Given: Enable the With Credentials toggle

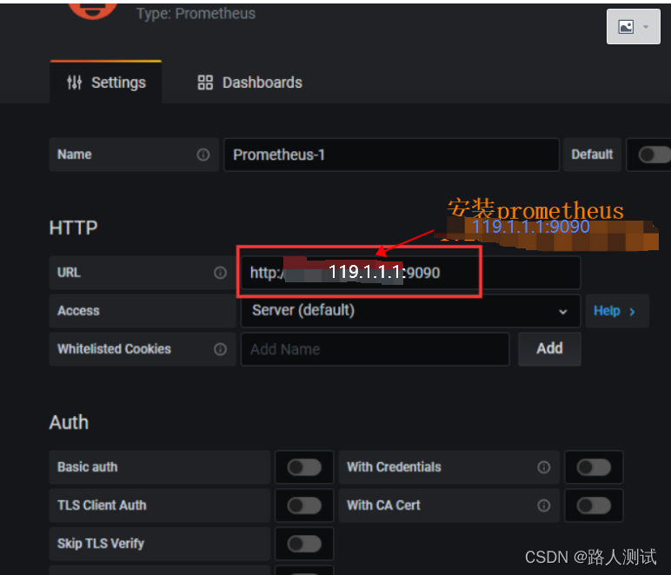Looking at the screenshot, I should click(594, 467).
